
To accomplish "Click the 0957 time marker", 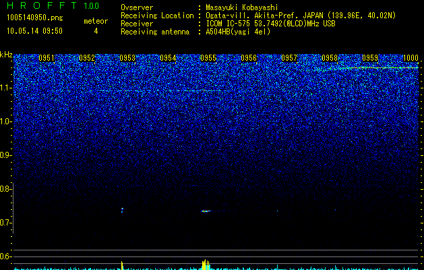I will (x=289, y=58).
